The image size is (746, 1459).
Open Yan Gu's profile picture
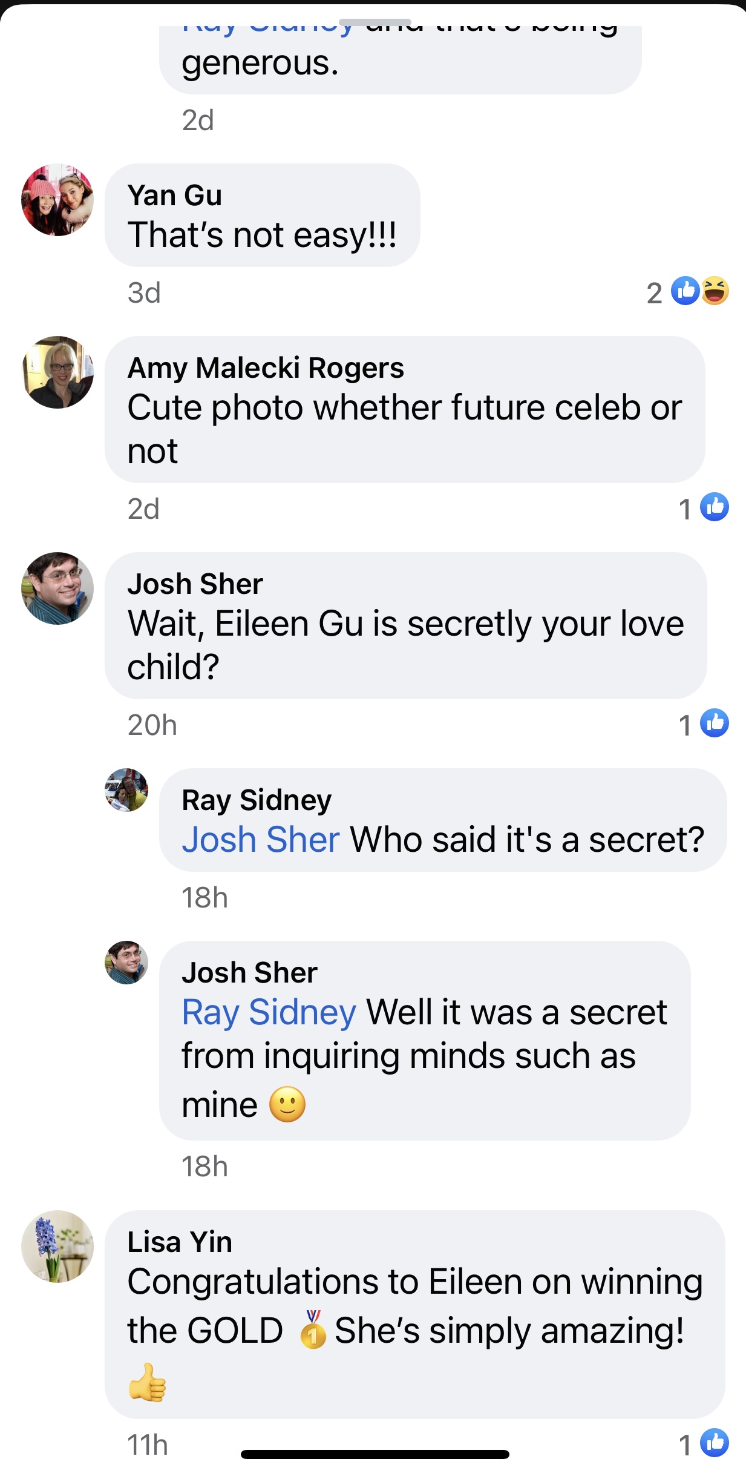[57, 200]
